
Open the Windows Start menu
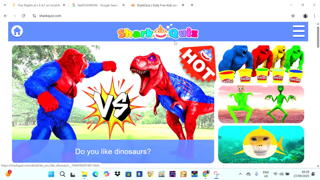(x=51, y=174)
